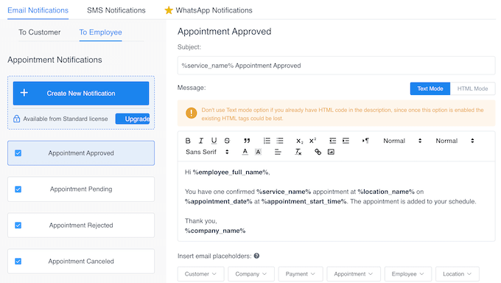The width and height of the screenshot is (501, 283).
Task: Toggle text direction paragraph icon
Action: (x=365, y=141)
